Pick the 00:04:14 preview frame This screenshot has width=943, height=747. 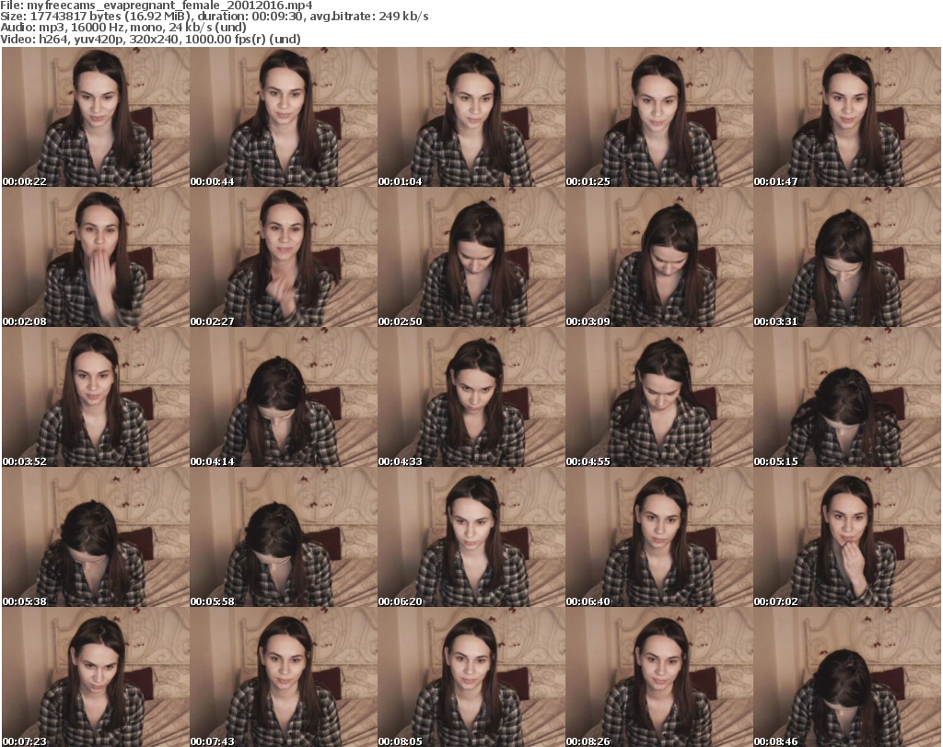coord(284,397)
